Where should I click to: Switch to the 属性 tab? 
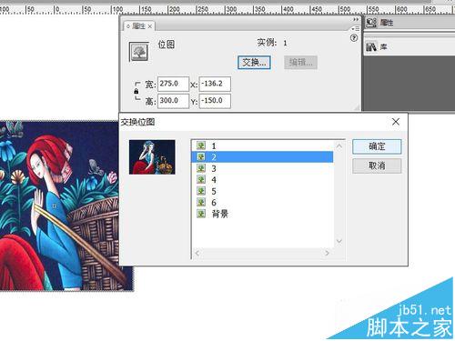(139, 26)
